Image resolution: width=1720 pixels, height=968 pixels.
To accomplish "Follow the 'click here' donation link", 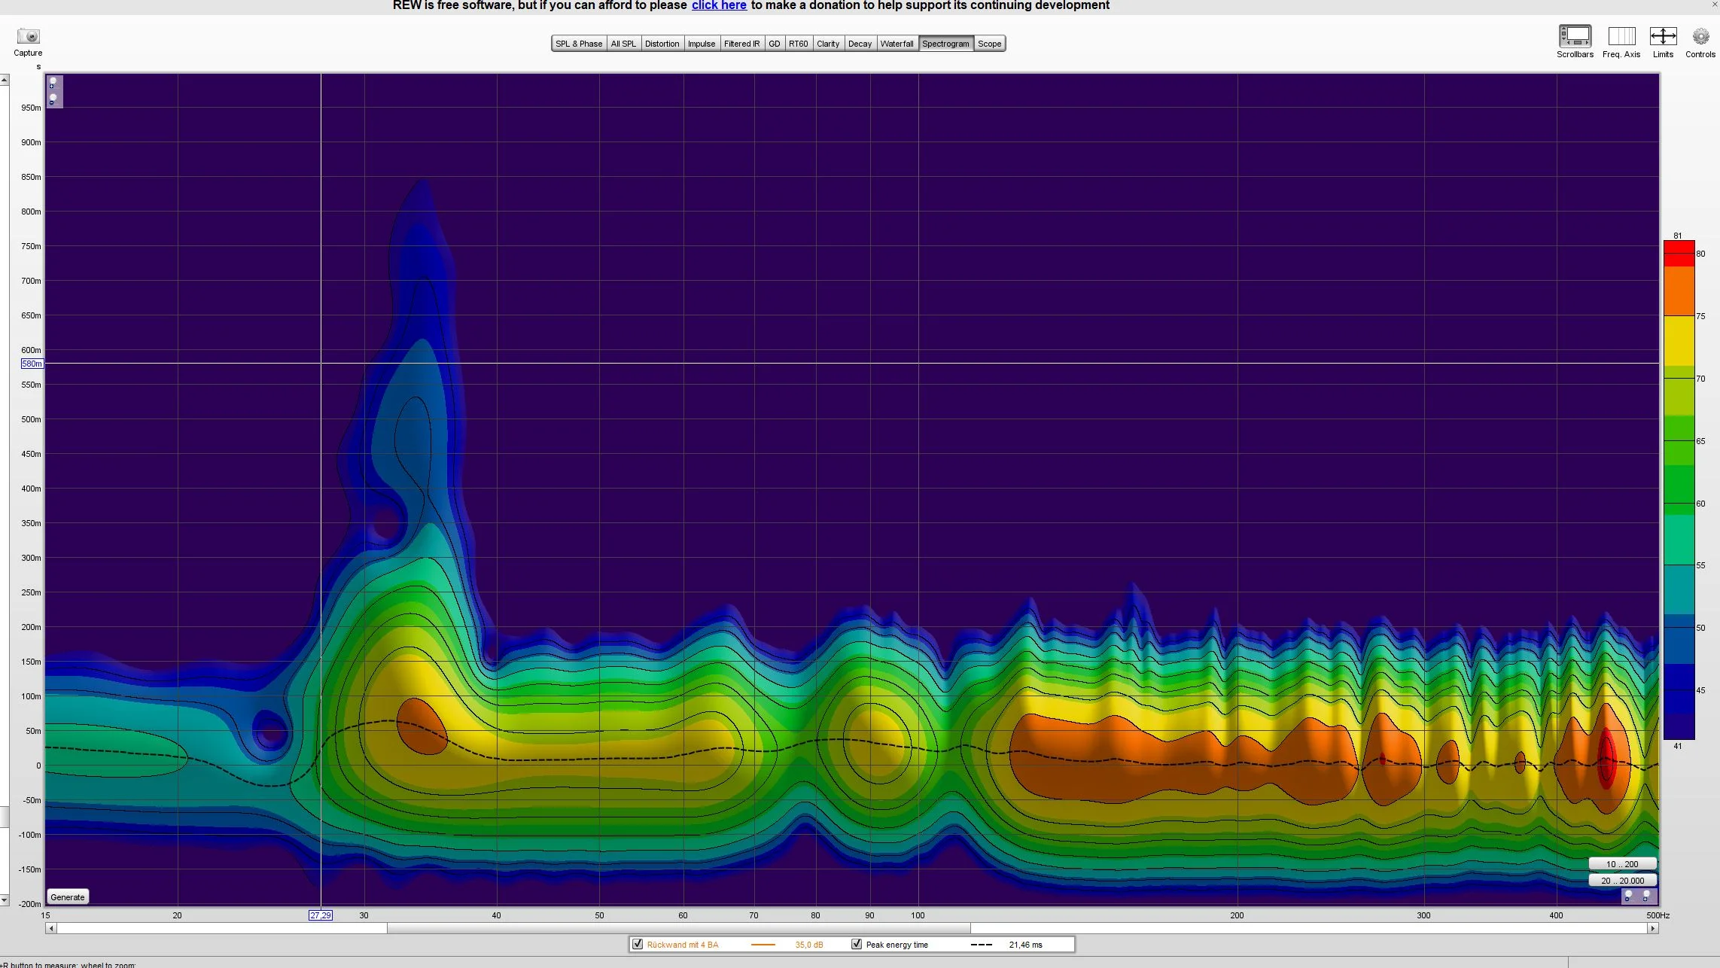I will click(x=719, y=6).
